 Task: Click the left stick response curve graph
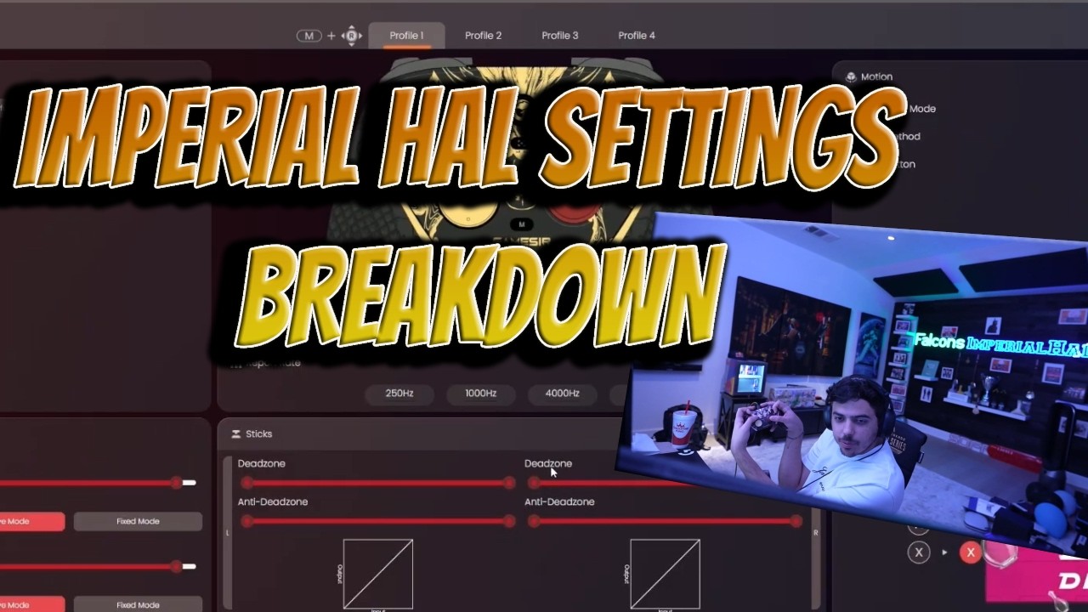378,574
